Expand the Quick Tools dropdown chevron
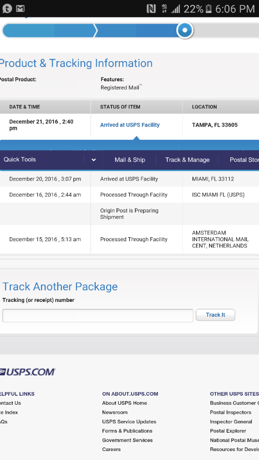 pyautogui.click(x=94, y=160)
